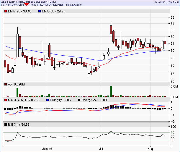Click the tall green volume bar in May

tap(17, 92)
